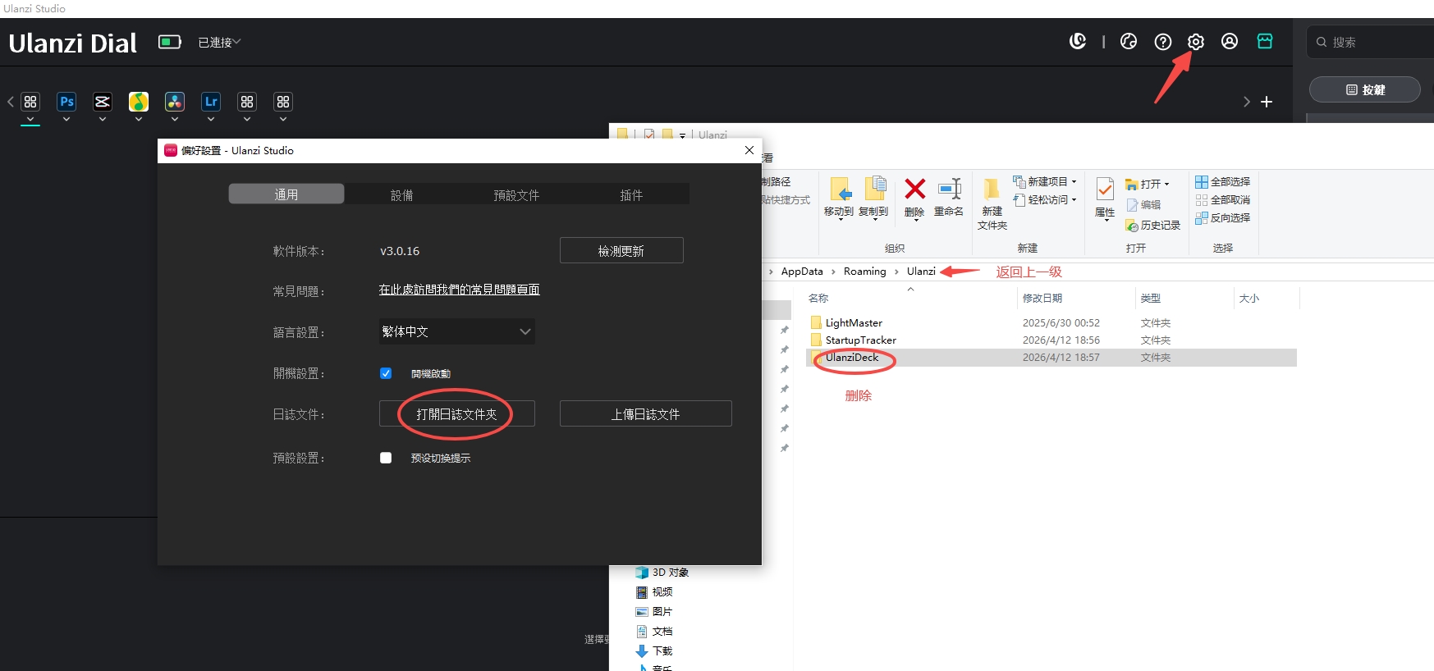Open the teal marketplace store icon

point(1265,41)
